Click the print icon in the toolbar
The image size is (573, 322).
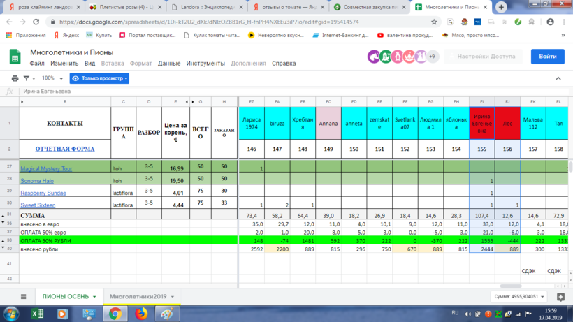15,78
